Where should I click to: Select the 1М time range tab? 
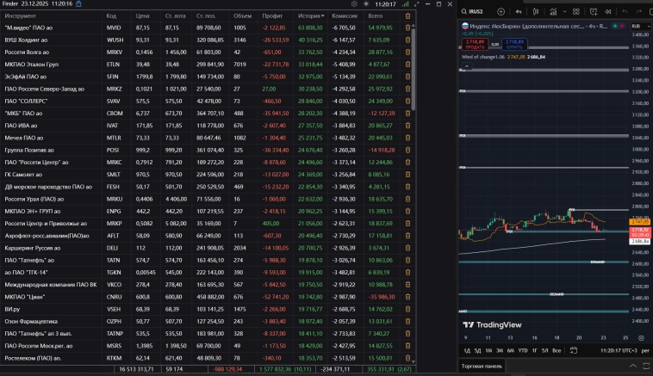pos(489,350)
